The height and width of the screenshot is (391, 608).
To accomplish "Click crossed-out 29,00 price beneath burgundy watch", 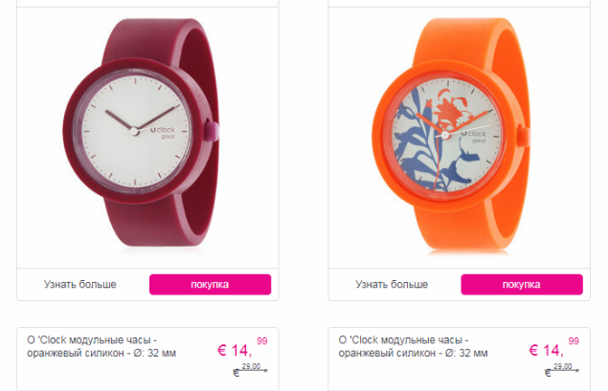I will [250, 369].
